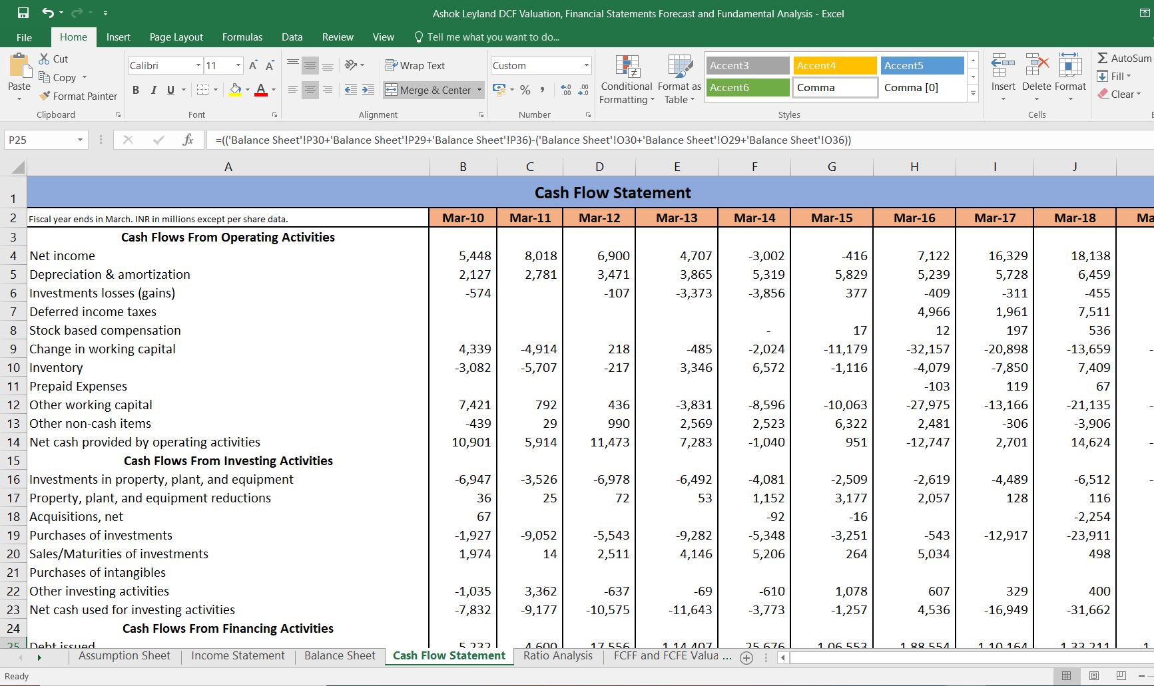The height and width of the screenshot is (686, 1154).
Task: Click Copy button
Action: 58,77
